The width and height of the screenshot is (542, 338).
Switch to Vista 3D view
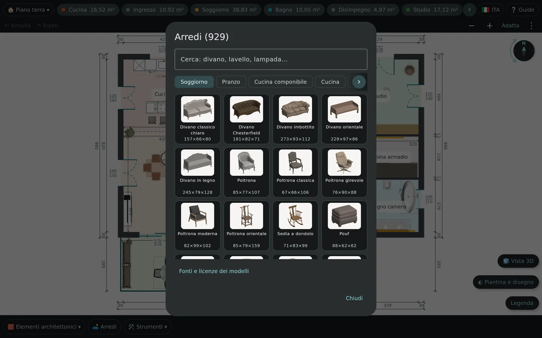[x=518, y=261]
